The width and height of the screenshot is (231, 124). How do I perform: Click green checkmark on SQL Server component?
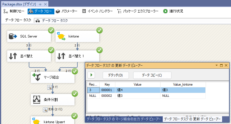click(x=51, y=30)
